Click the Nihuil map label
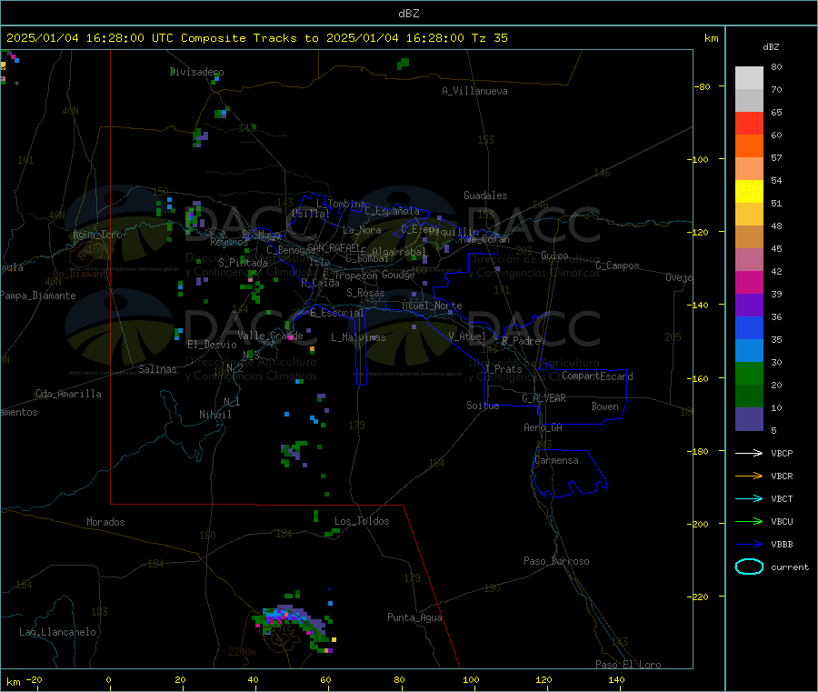Image resolution: width=818 pixels, height=692 pixels. pyautogui.click(x=214, y=415)
